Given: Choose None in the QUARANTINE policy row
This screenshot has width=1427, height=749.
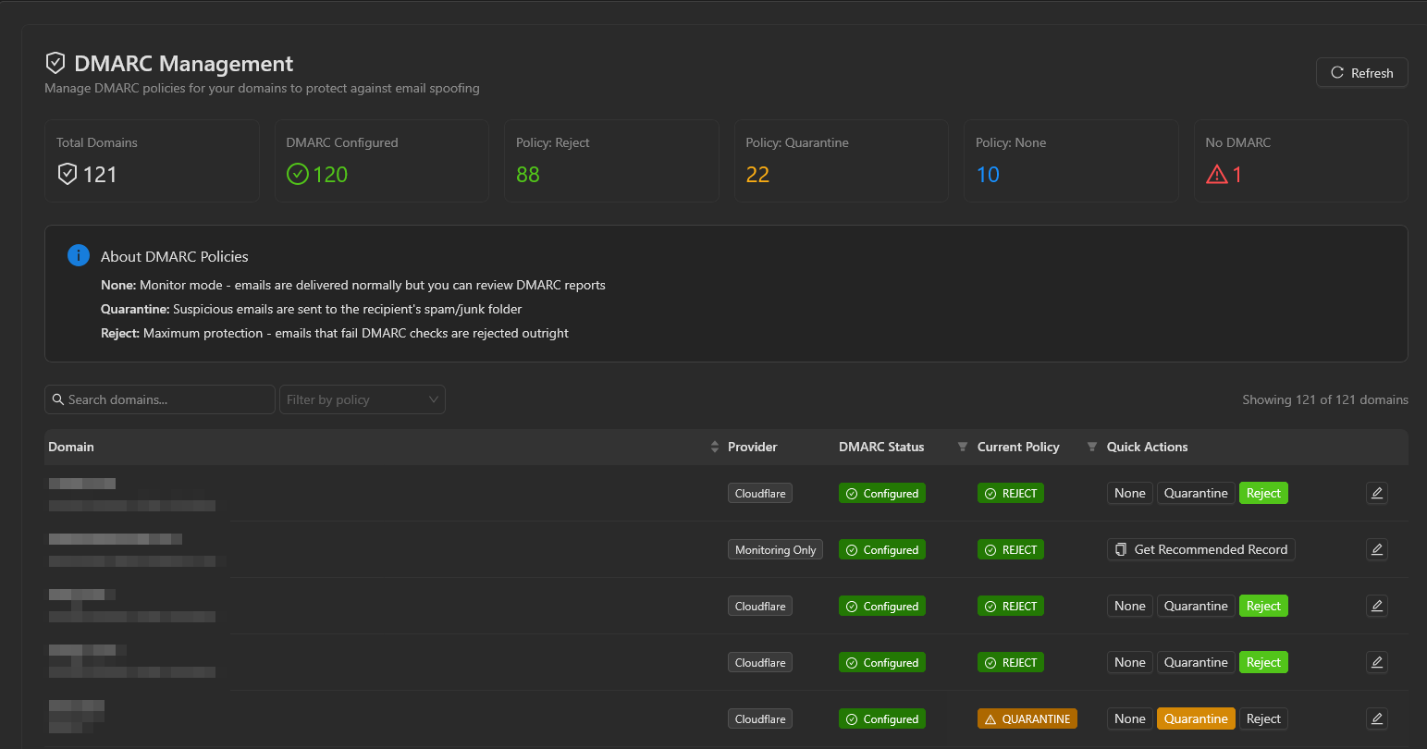Looking at the screenshot, I should tap(1130, 718).
